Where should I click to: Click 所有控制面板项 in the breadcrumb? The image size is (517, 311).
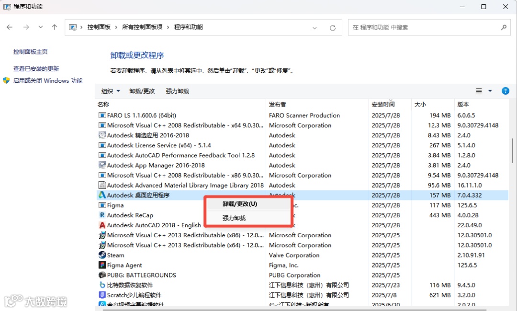[142, 27]
